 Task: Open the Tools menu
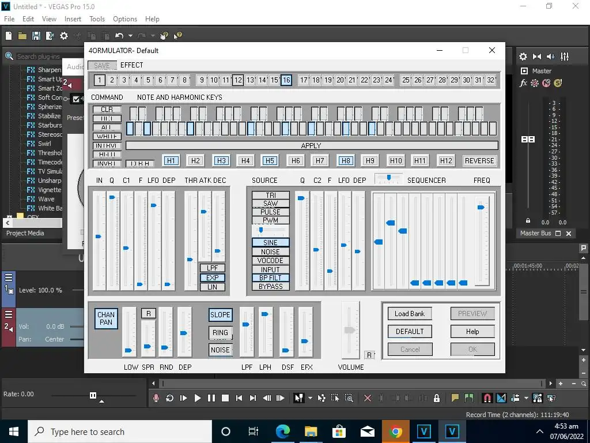(97, 19)
